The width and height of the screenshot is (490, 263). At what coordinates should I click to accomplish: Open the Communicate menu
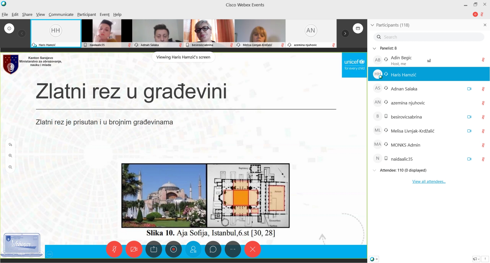coord(61,14)
